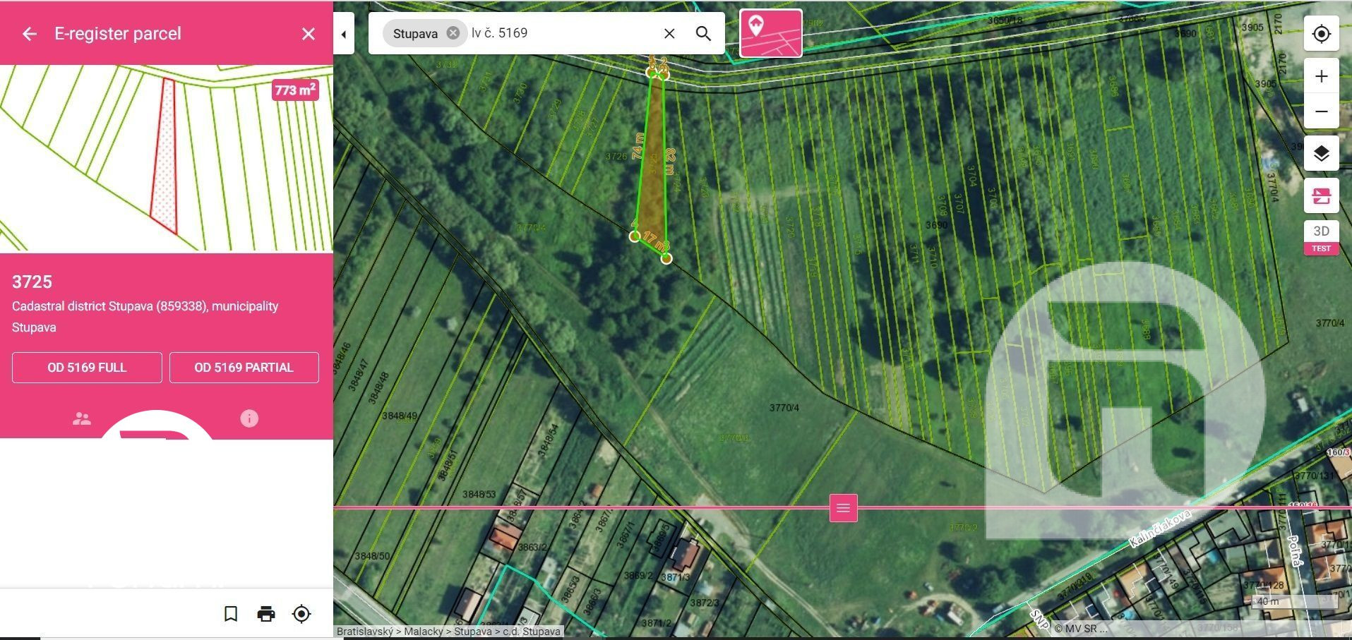Viewport: 1352px width, 640px height.
Task: Remove the Stupava filter chip
Action: [x=453, y=33]
